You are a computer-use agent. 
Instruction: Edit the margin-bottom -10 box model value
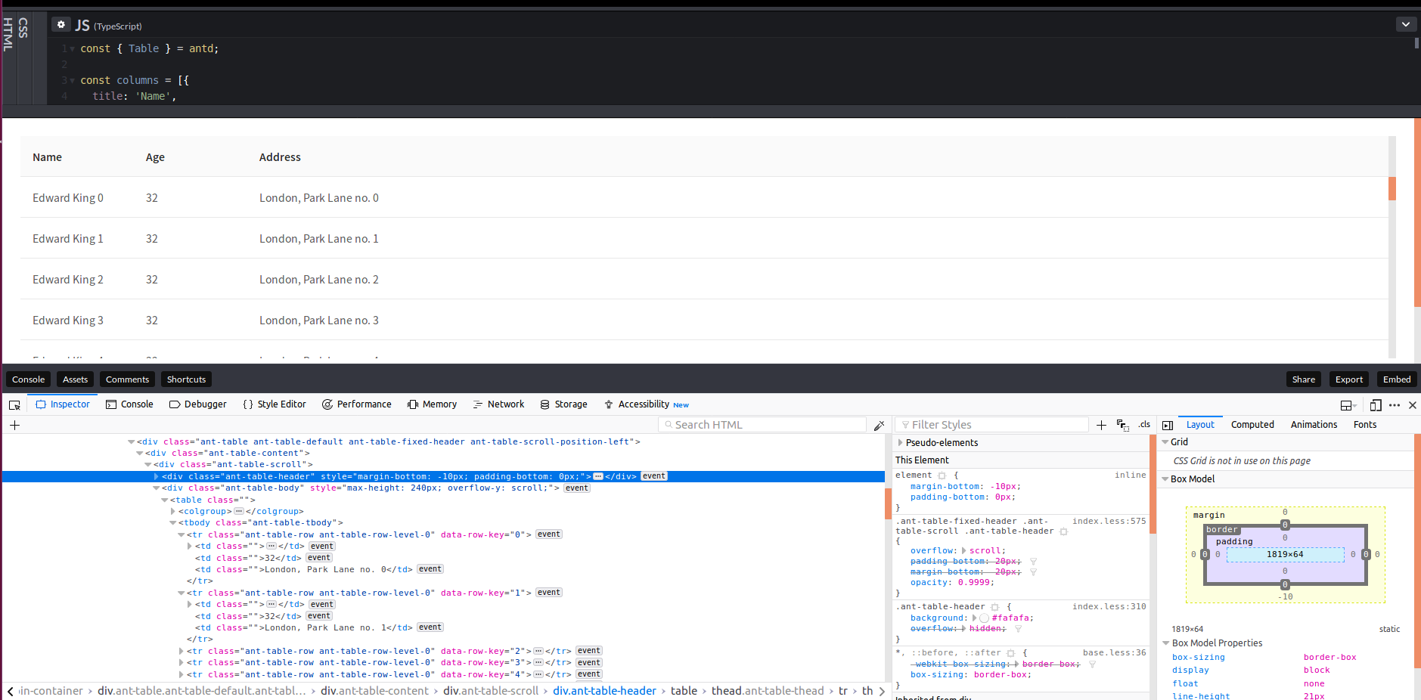(x=1285, y=596)
